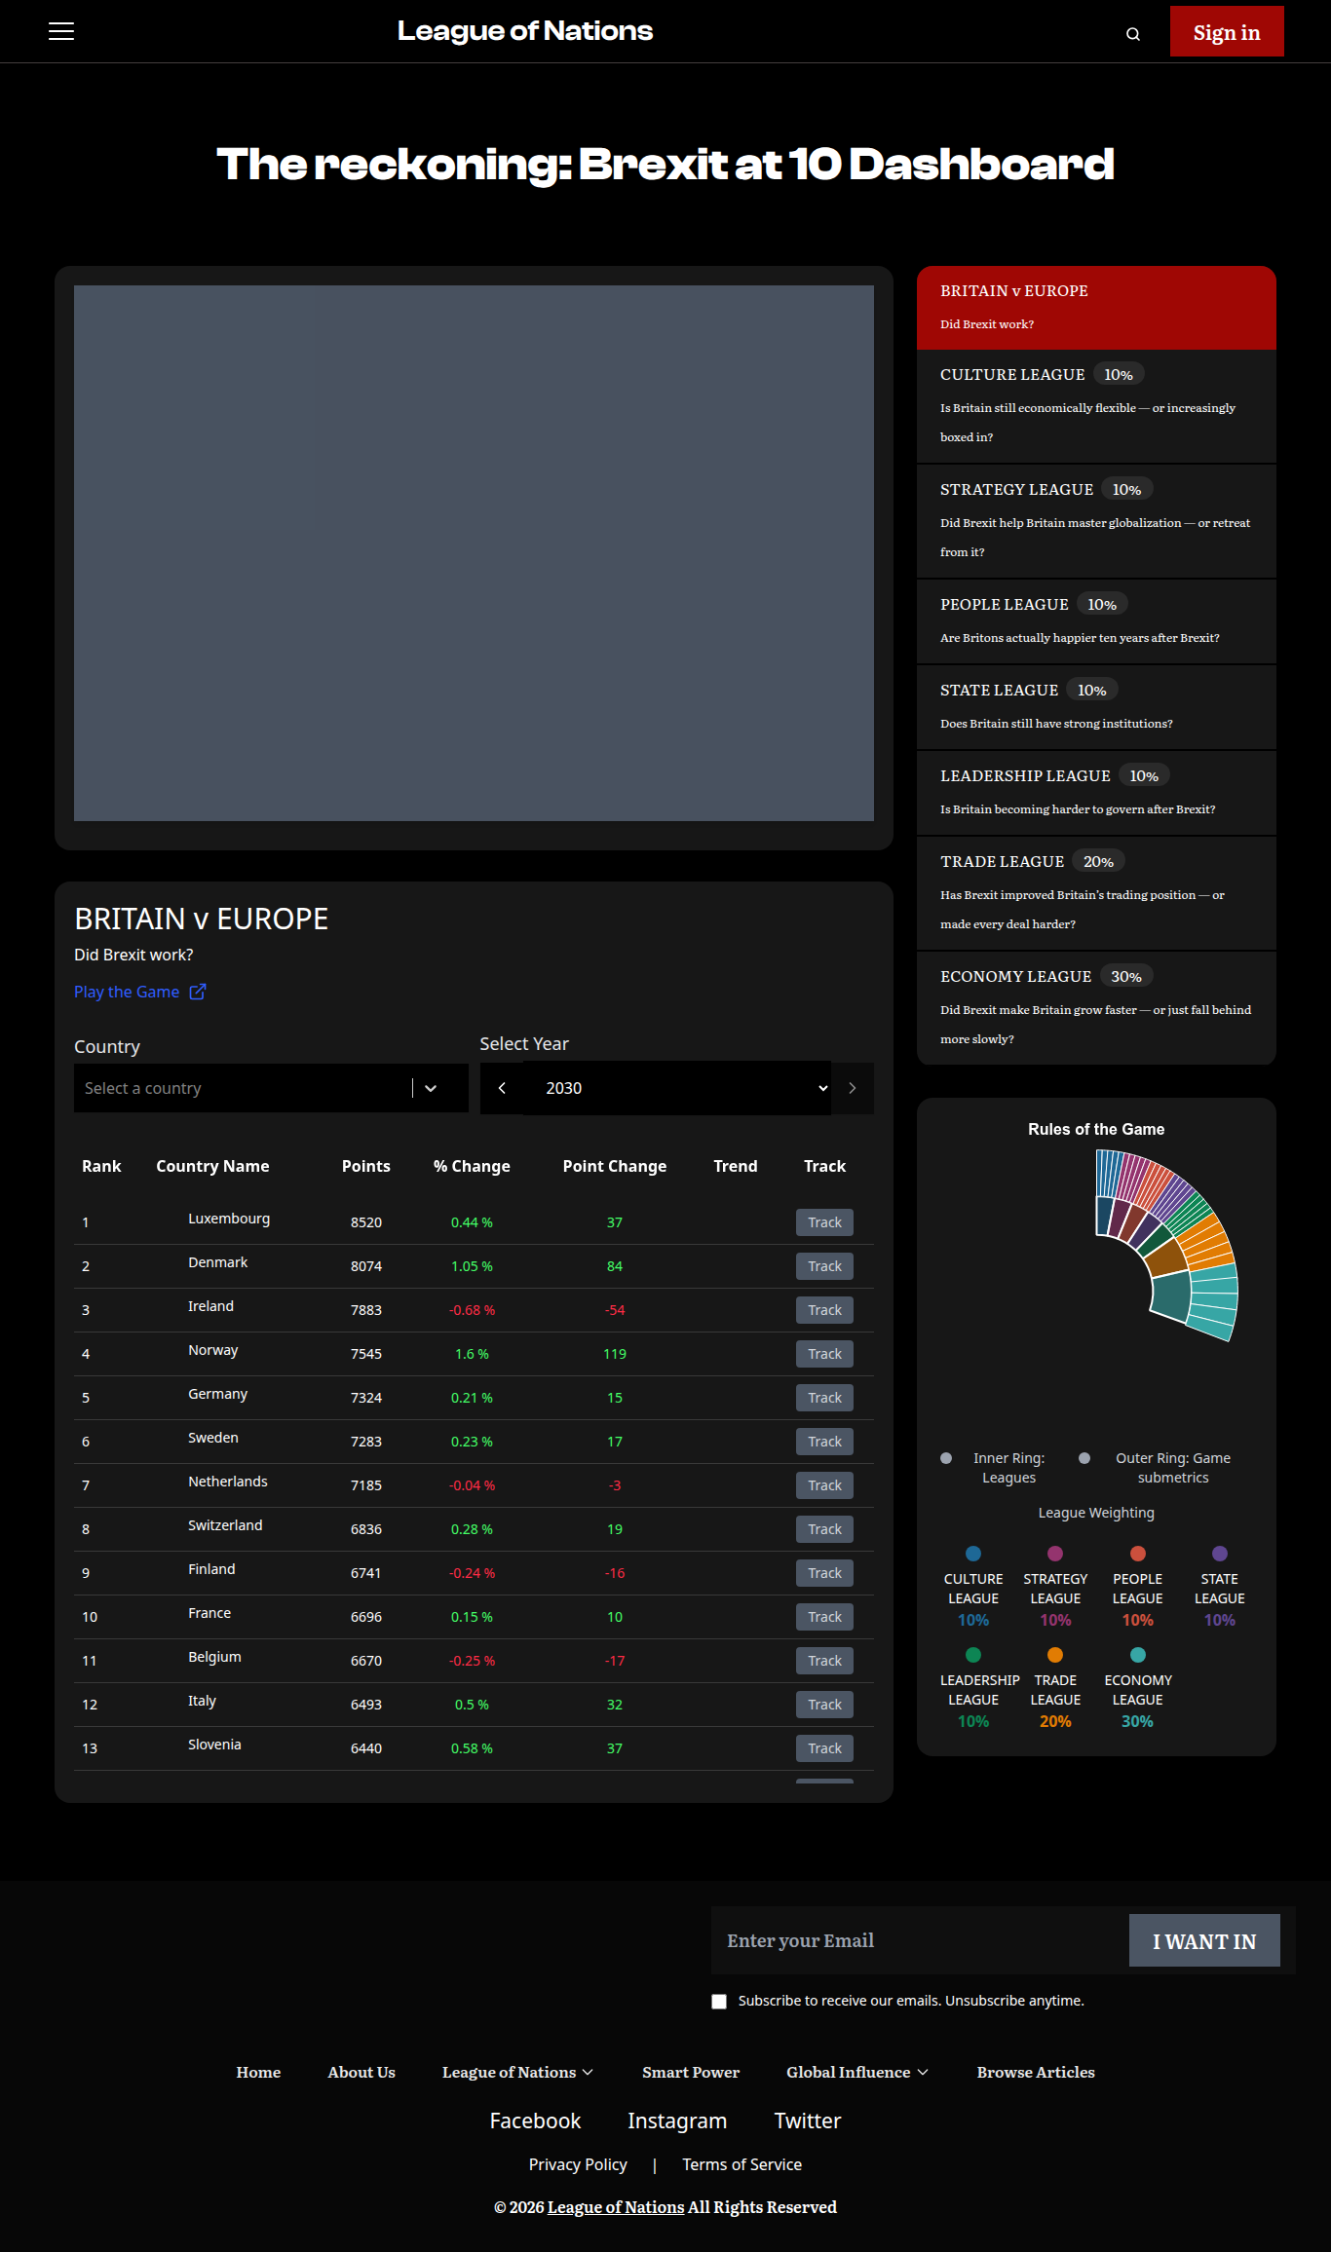
Task: Click the red People League color dot
Action: pyautogui.click(x=1138, y=1554)
